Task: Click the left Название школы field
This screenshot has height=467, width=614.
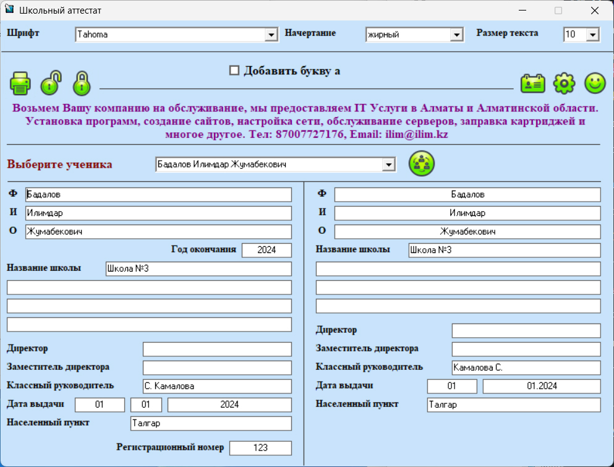Action: pos(198,269)
